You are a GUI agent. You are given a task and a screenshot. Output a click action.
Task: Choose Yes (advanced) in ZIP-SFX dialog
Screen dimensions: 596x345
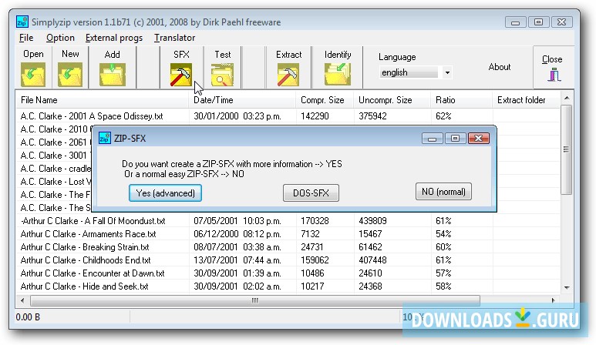click(x=165, y=193)
